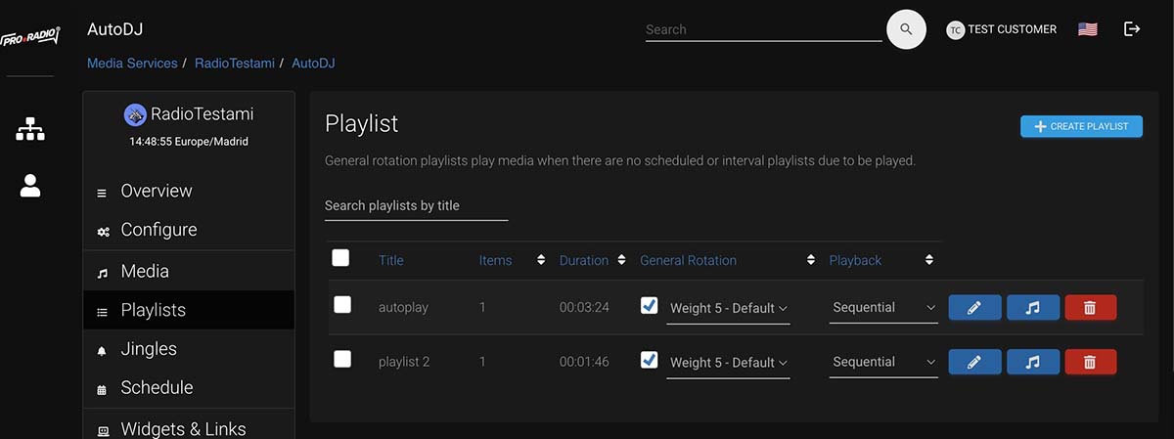Open the network hierarchy sidebar icon
This screenshot has width=1174, height=439.
(30, 129)
